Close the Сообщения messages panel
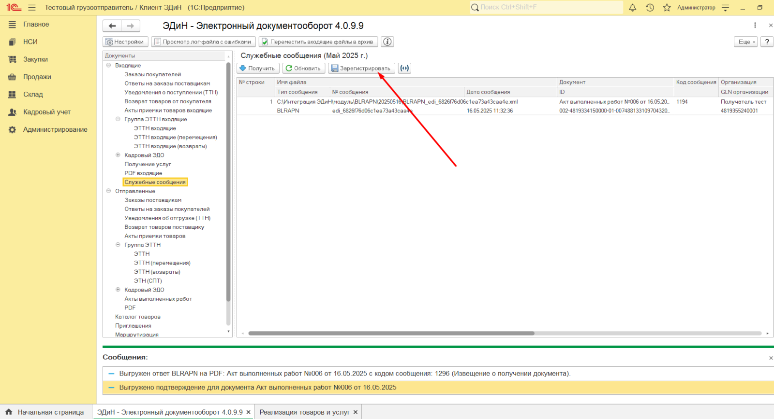The image size is (774, 419). pos(771,358)
